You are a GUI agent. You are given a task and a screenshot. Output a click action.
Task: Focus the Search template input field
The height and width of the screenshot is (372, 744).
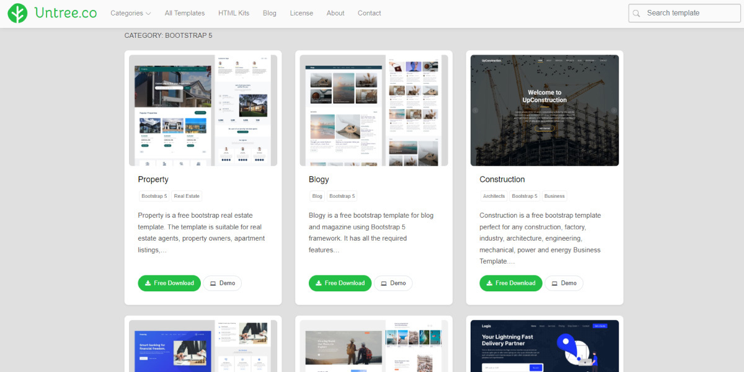[684, 13]
